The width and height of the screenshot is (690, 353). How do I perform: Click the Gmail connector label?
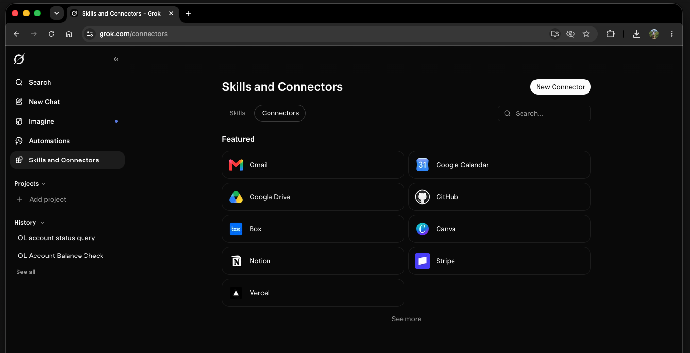coord(258,165)
